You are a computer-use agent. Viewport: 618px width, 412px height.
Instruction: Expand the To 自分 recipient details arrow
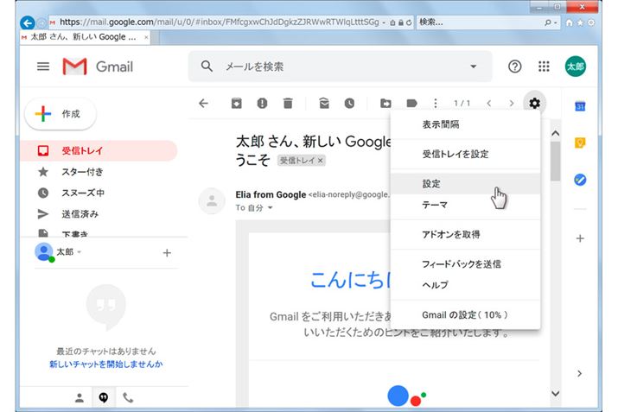[270, 207]
